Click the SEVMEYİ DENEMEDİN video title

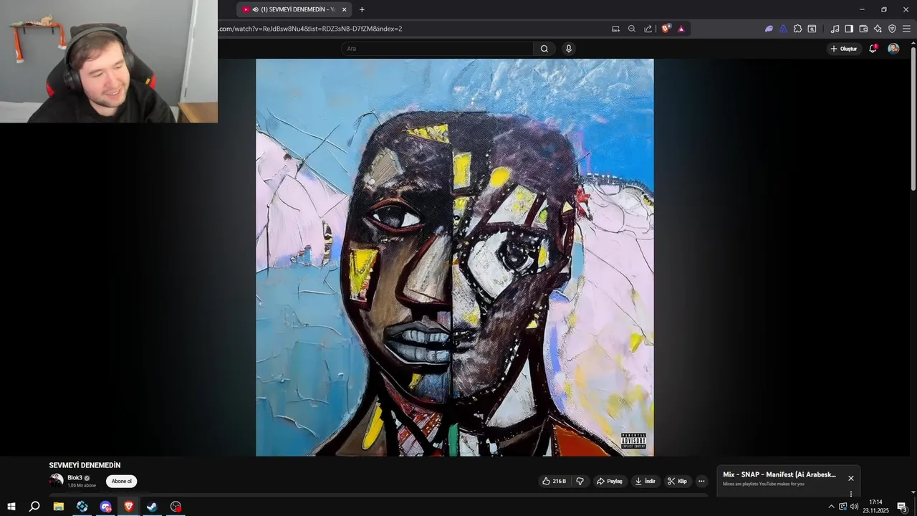pyautogui.click(x=85, y=465)
